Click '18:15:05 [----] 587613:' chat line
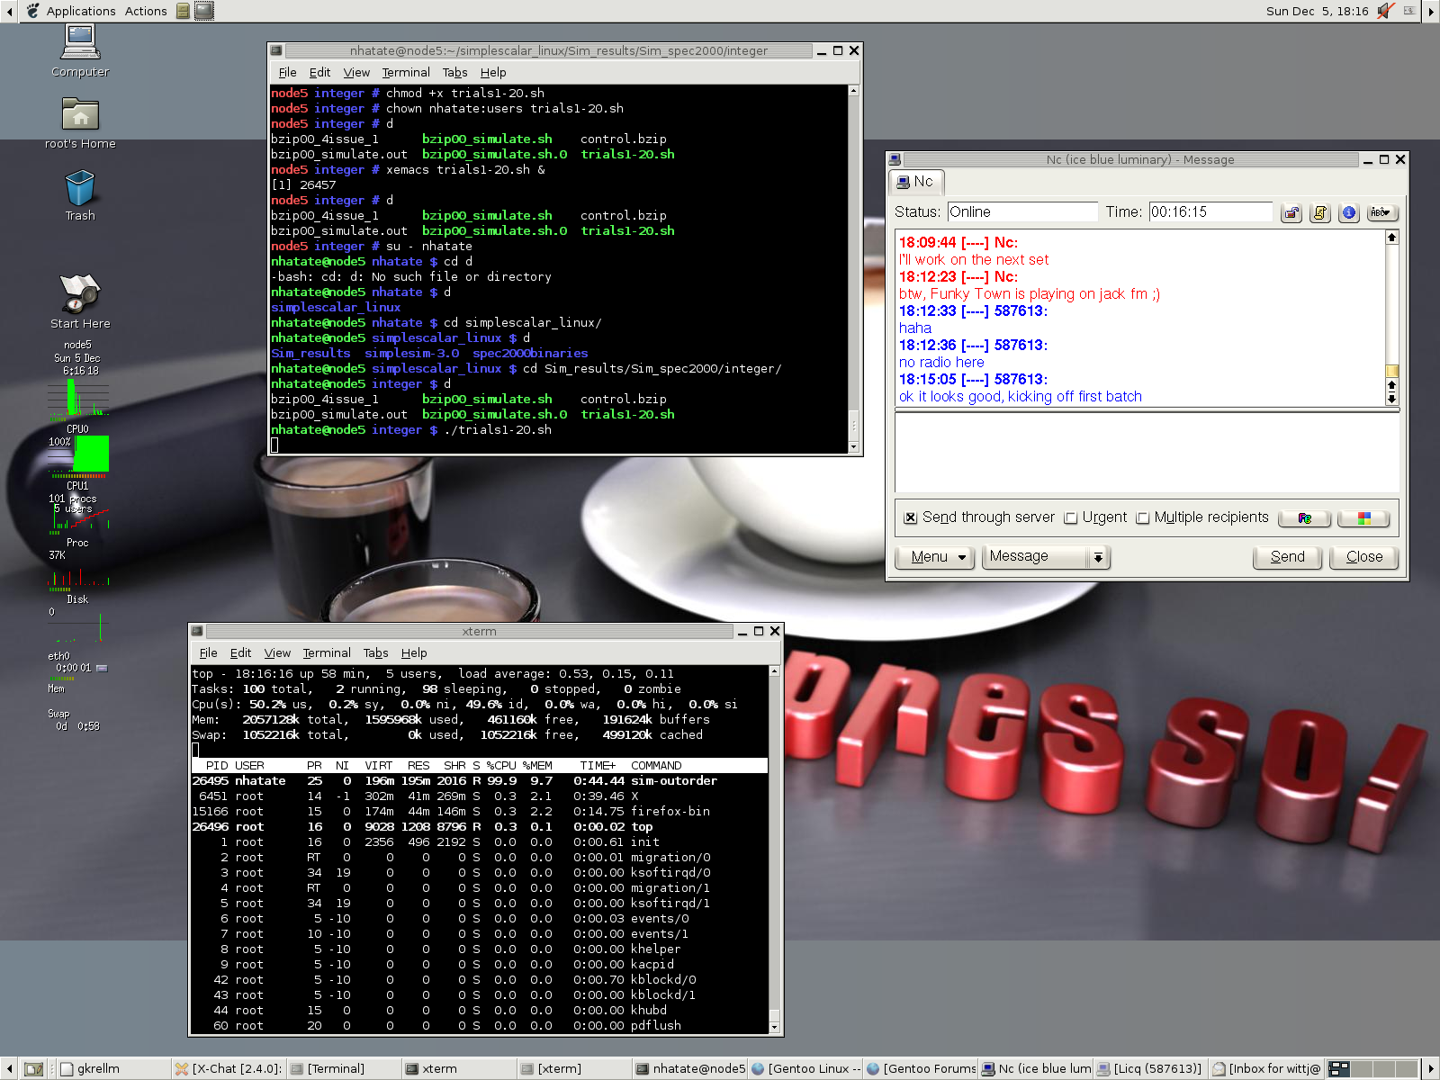 coord(973,379)
